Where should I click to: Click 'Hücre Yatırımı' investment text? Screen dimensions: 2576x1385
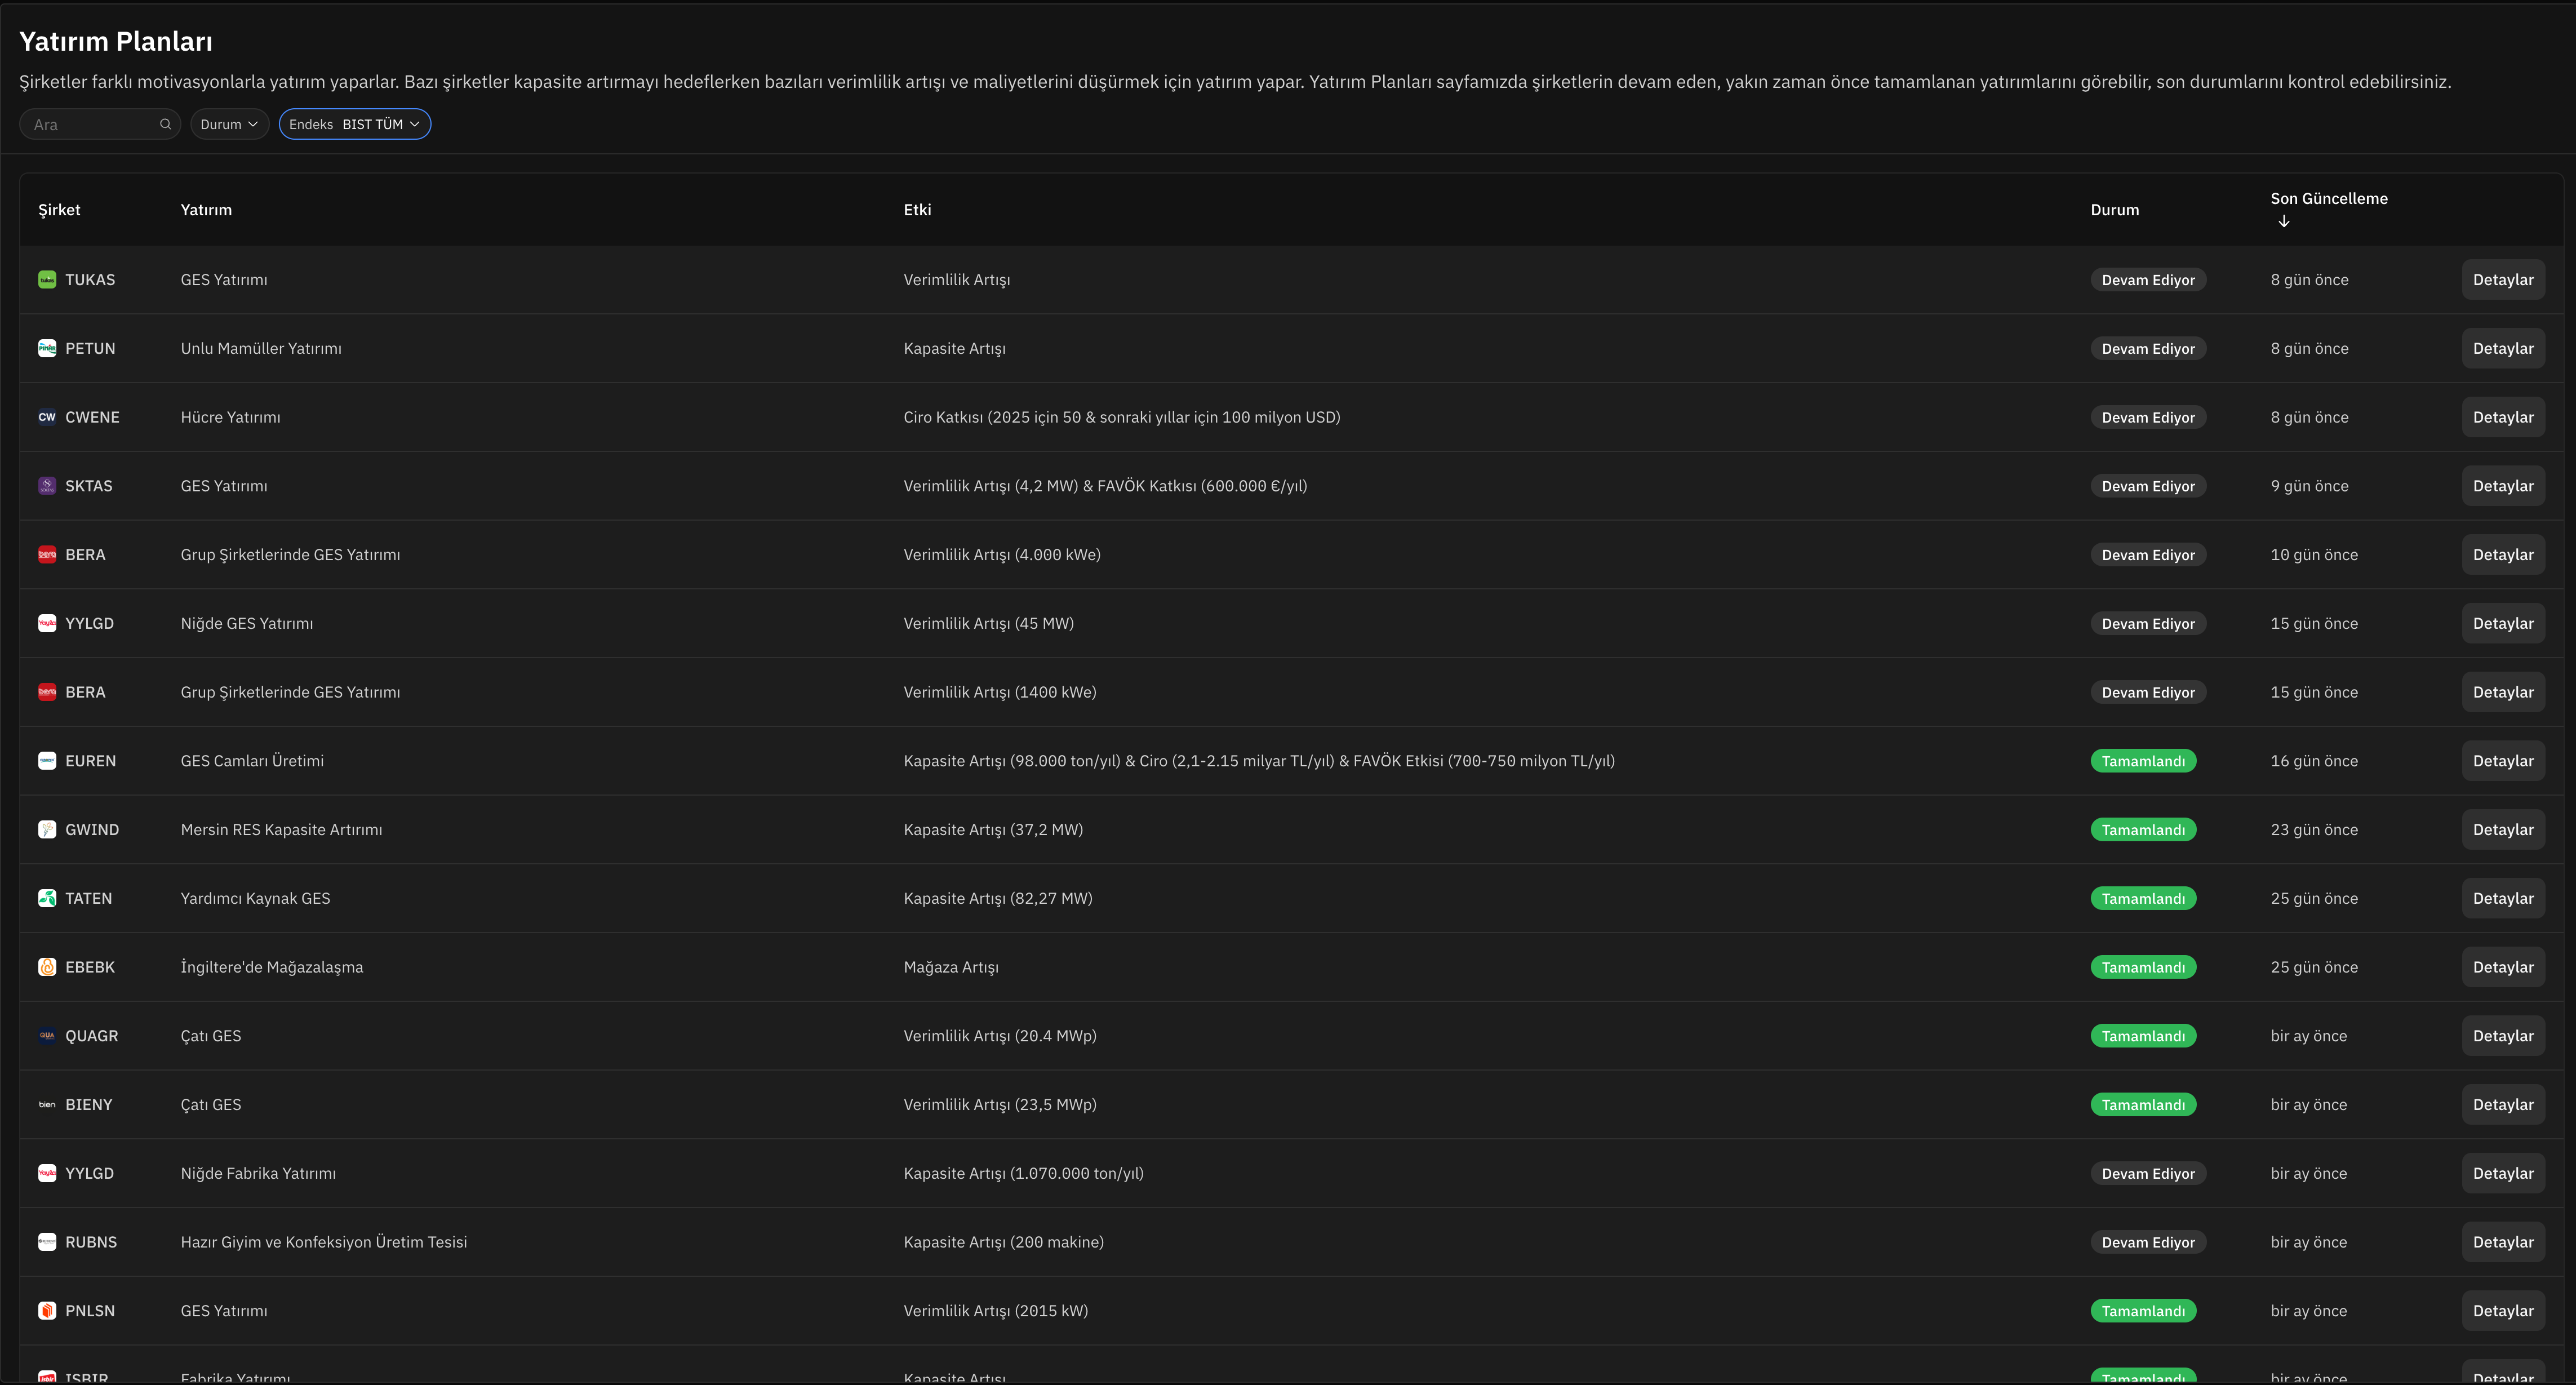(x=230, y=417)
